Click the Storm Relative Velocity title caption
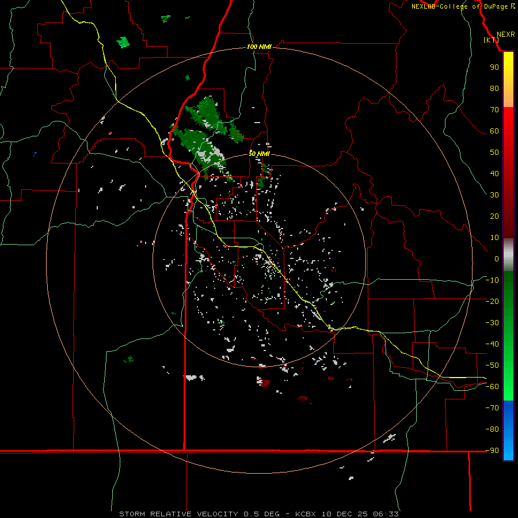 click(259, 514)
